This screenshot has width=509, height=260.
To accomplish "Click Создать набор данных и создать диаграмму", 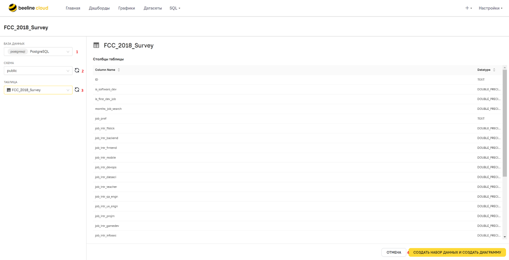I will click(457, 252).
